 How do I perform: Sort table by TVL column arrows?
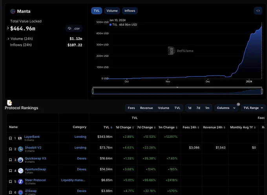point(112,127)
